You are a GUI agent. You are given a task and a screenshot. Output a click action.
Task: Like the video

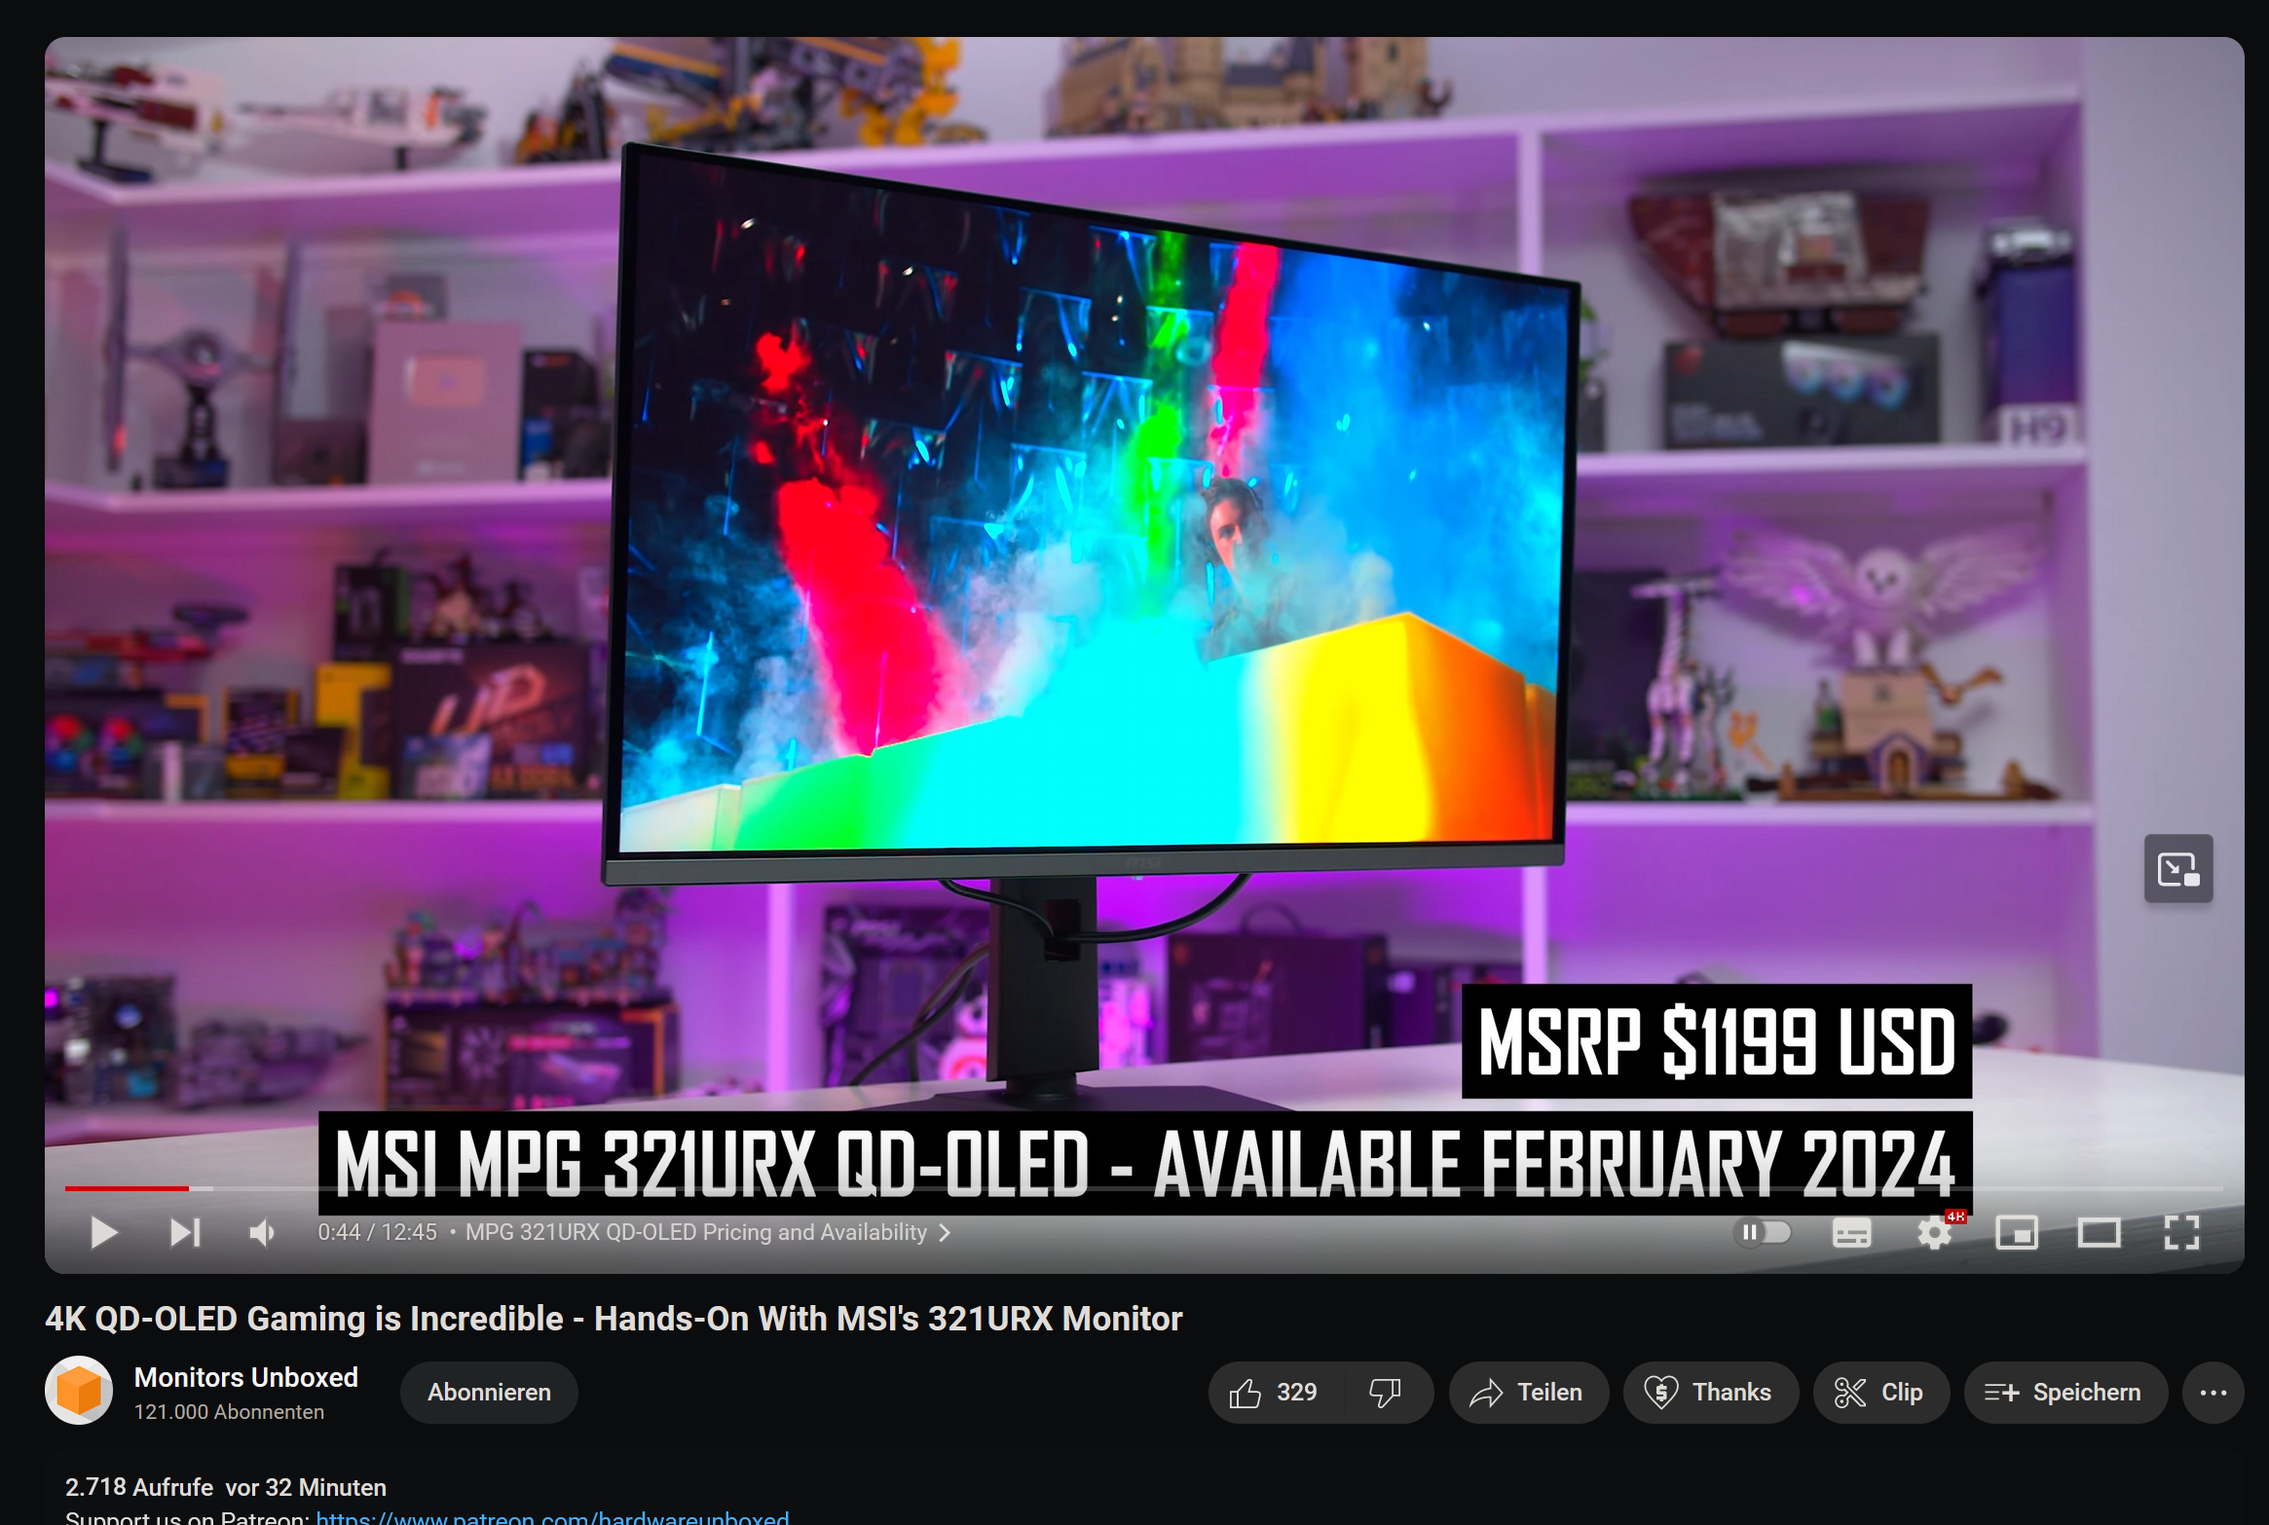point(1274,1393)
